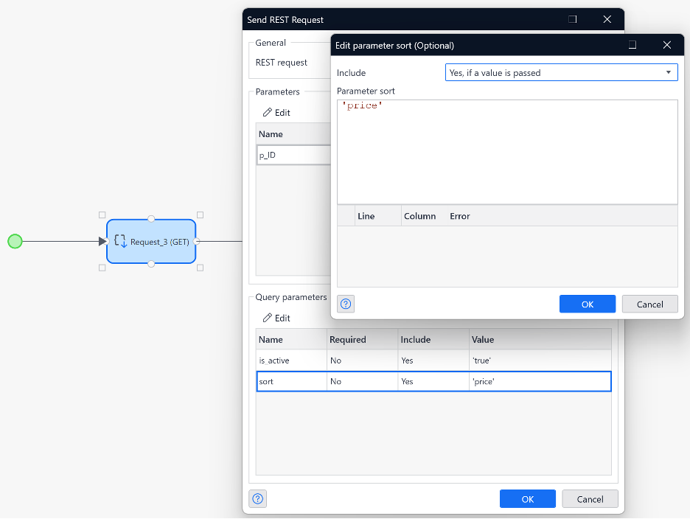Select the Request_3 (GET) activity node
690x519 pixels.
[x=151, y=241]
